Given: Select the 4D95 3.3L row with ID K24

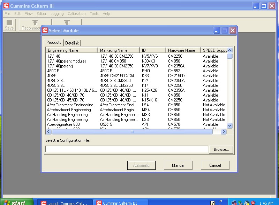Looking at the screenshot, I should pyautogui.click(x=136, y=81).
